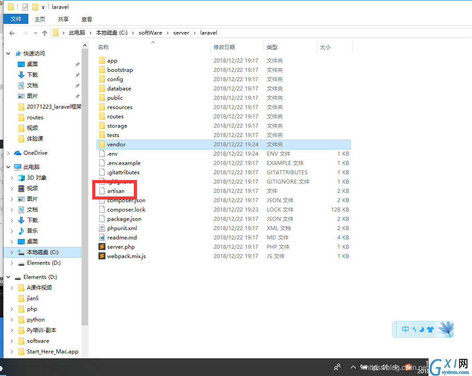This screenshot has width=472, height=376.
Task: Select the readme.md file icon
Action: click(x=102, y=238)
